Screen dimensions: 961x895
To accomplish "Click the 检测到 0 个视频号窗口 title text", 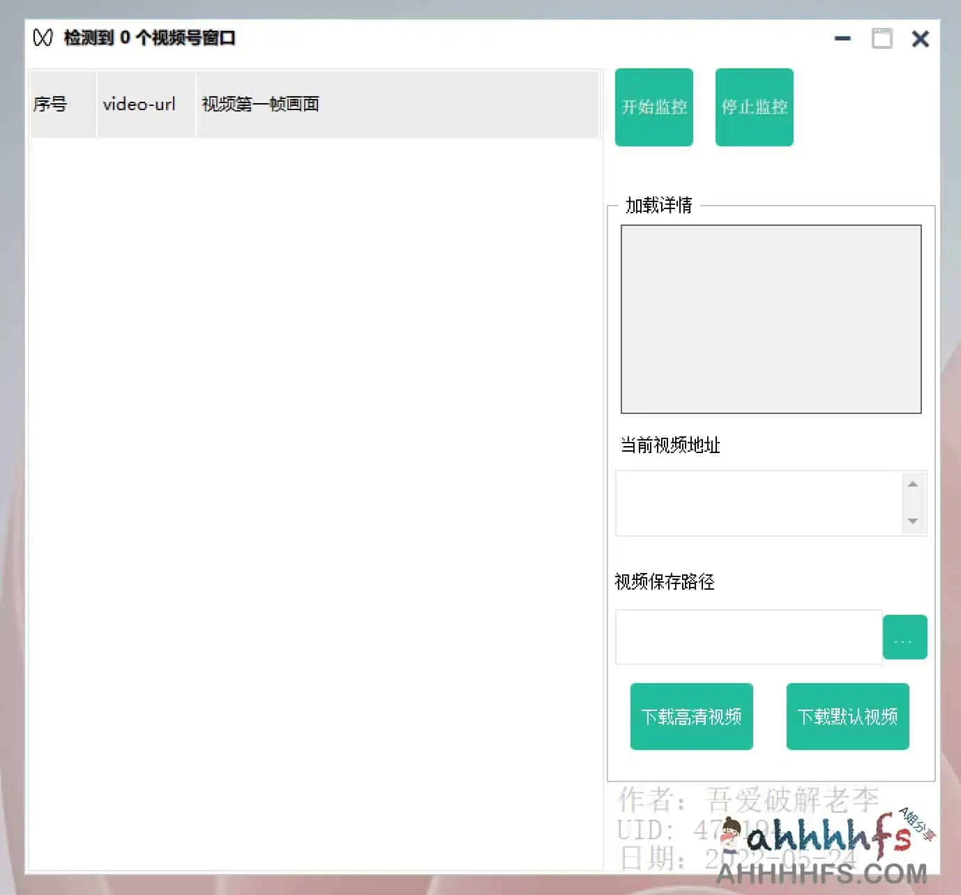I will pyautogui.click(x=150, y=38).
